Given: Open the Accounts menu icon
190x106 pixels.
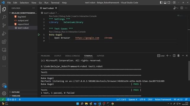Looking at the screenshot, I should [4, 85].
